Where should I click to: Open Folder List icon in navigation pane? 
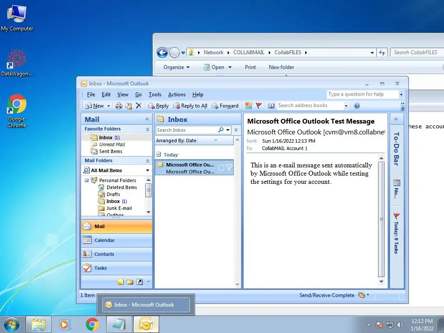pyautogui.click(x=130, y=282)
